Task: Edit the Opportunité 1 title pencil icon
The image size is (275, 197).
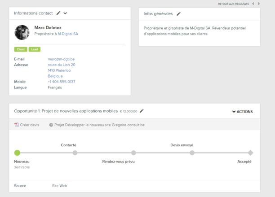Action: pyautogui.click(x=142, y=111)
